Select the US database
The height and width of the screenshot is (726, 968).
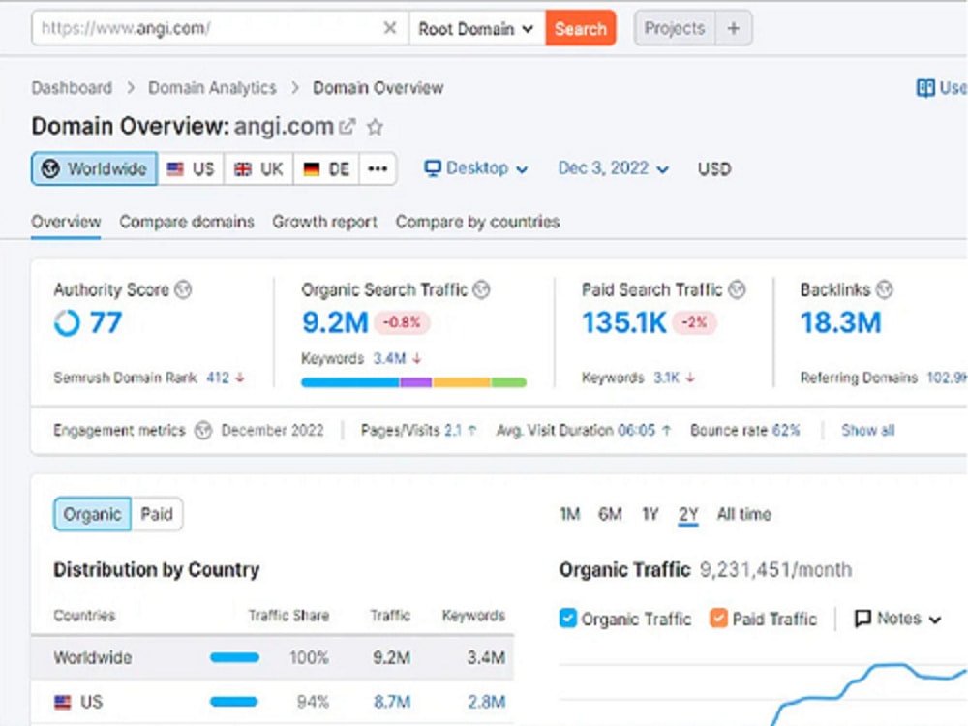click(192, 168)
